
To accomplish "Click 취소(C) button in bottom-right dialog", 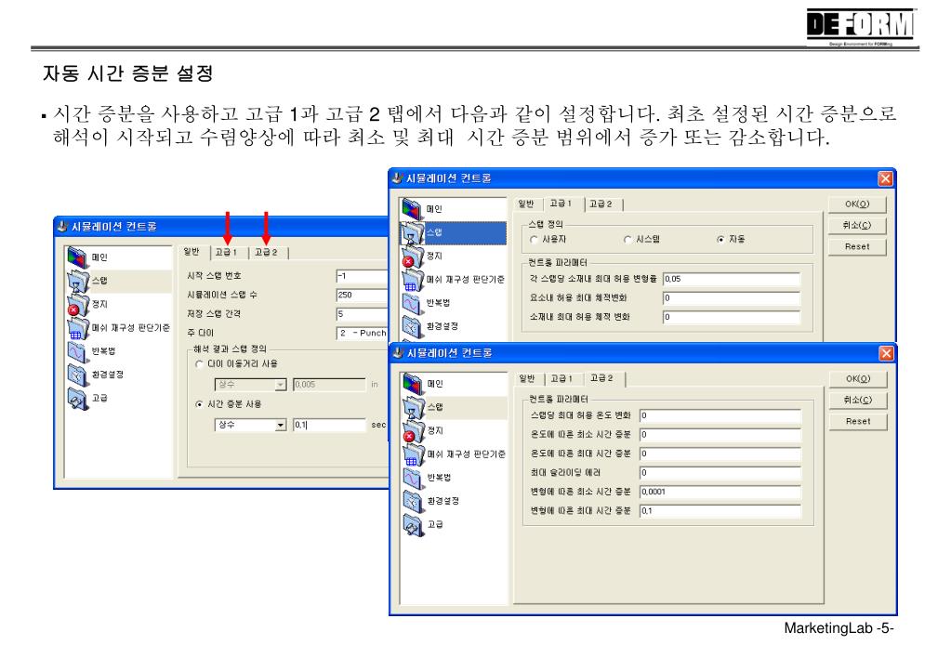I will [x=858, y=401].
